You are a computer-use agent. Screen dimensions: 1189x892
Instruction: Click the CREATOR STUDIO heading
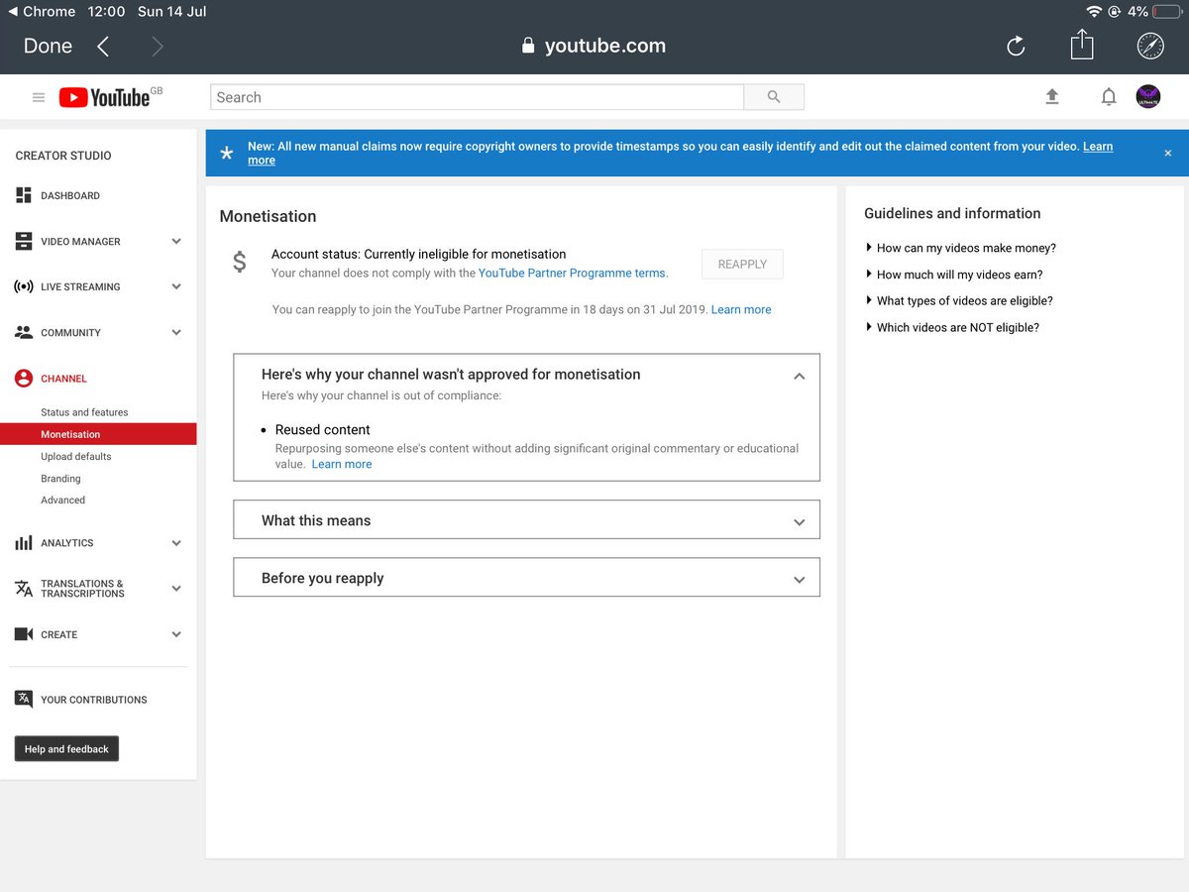tap(63, 156)
